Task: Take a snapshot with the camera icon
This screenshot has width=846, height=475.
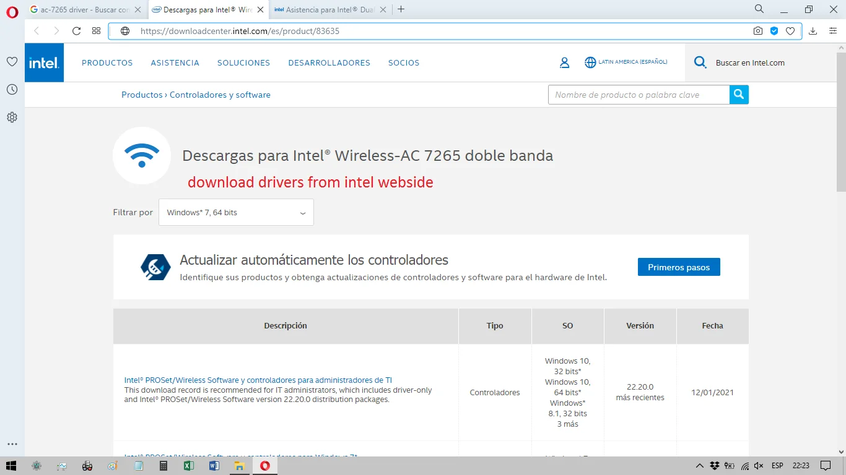Action: (x=757, y=31)
